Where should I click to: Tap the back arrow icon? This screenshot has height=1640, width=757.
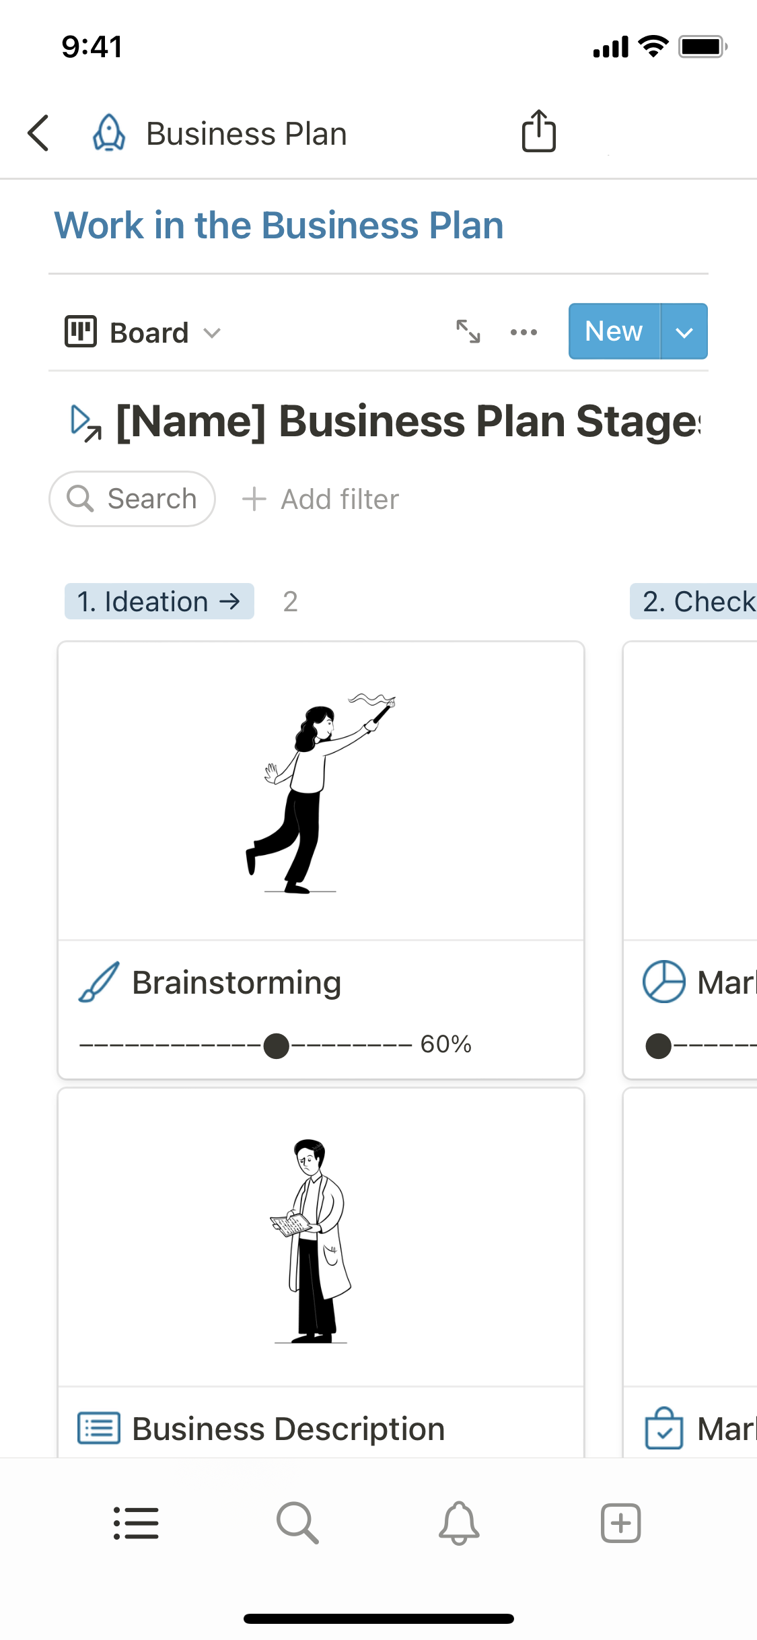(39, 133)
